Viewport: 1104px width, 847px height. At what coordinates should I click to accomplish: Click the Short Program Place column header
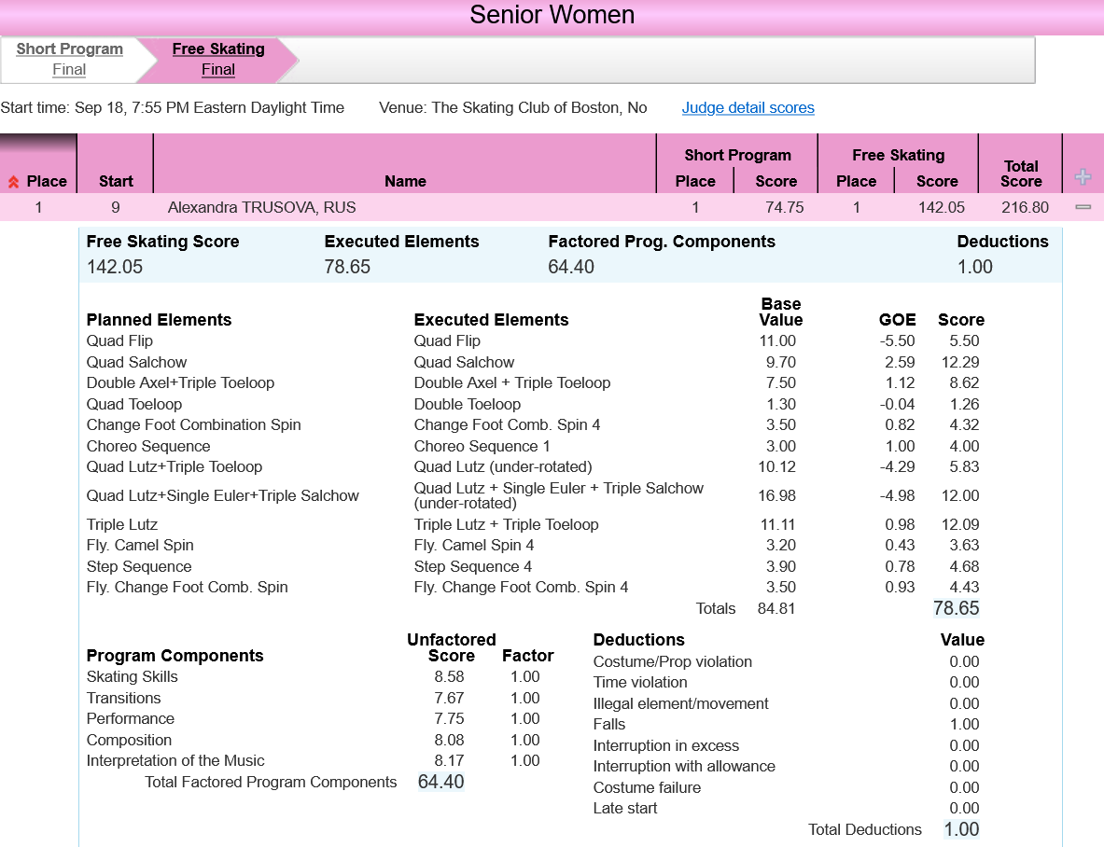(695, 181)
